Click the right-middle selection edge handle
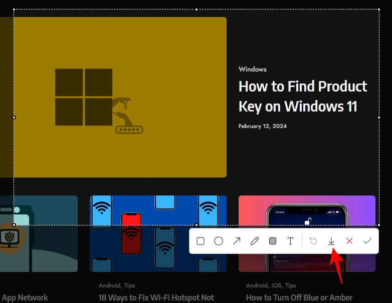Screen dimensions: 392x303 [x=379, y=117]
